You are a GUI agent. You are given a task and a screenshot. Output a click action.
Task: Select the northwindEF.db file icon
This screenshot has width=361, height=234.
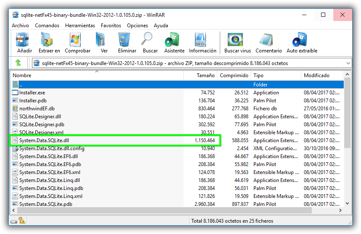coord(15,108)
